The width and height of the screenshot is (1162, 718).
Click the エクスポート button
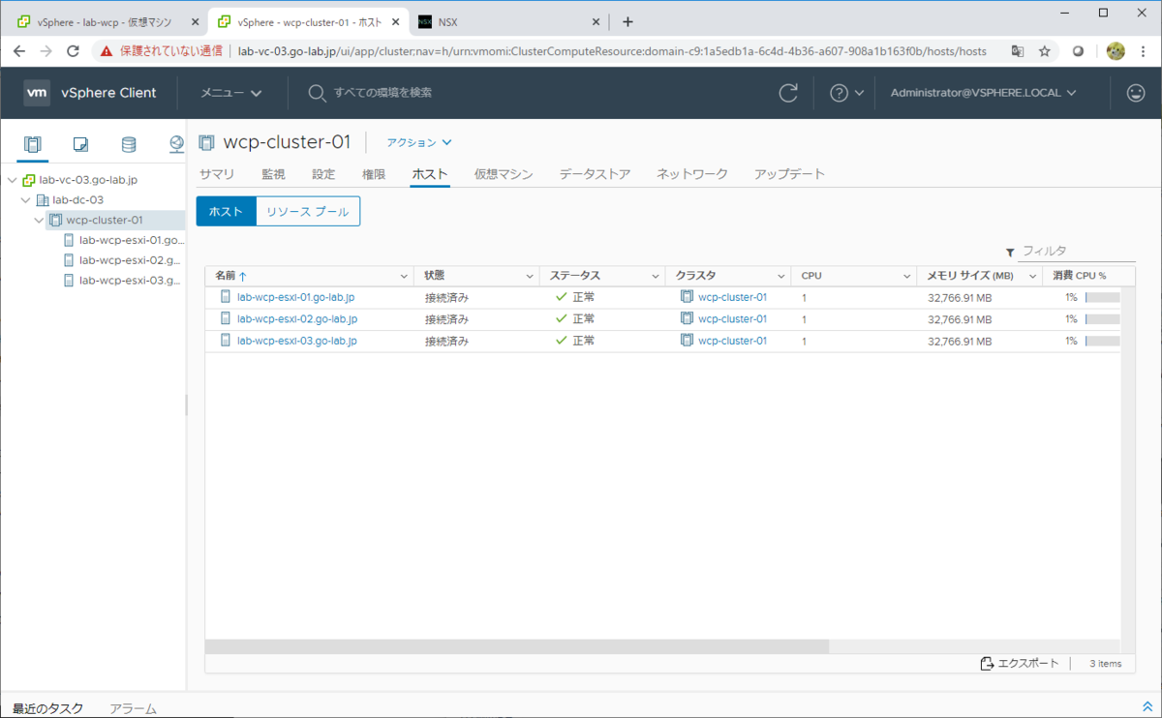(1020, 663)
